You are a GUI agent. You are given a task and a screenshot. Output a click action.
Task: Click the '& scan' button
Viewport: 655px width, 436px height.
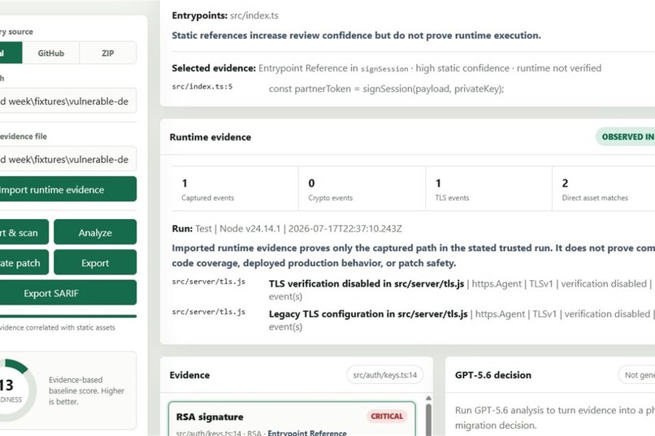click(x=24, y=232)
